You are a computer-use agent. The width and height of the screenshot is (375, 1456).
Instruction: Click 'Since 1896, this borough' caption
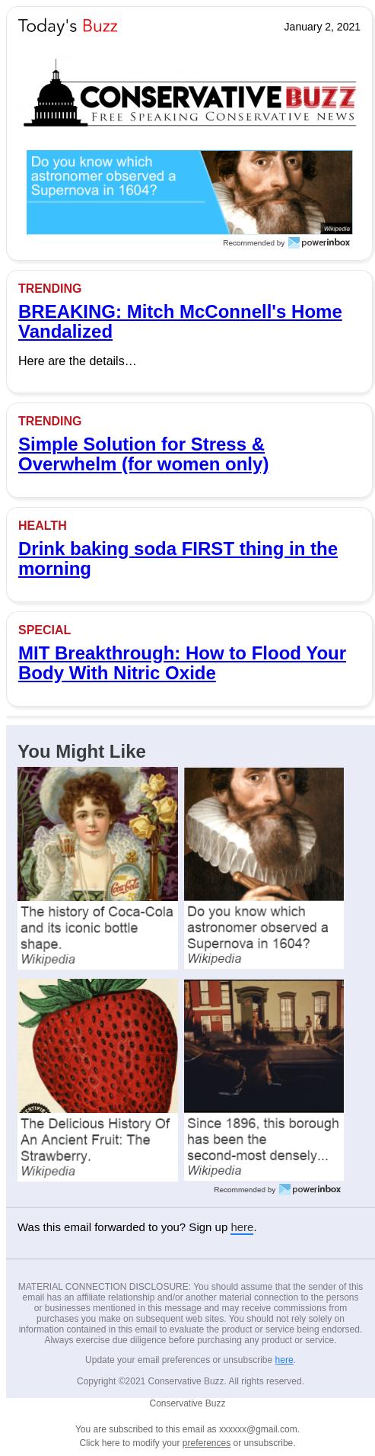point(262,1140)
